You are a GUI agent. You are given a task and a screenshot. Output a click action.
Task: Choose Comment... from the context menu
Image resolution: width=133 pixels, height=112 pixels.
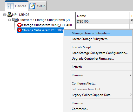[x=98, y=109]
